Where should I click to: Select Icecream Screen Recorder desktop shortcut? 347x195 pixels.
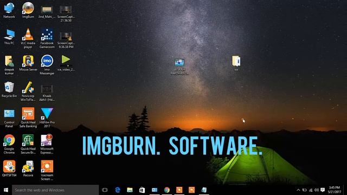click(47, 171)
